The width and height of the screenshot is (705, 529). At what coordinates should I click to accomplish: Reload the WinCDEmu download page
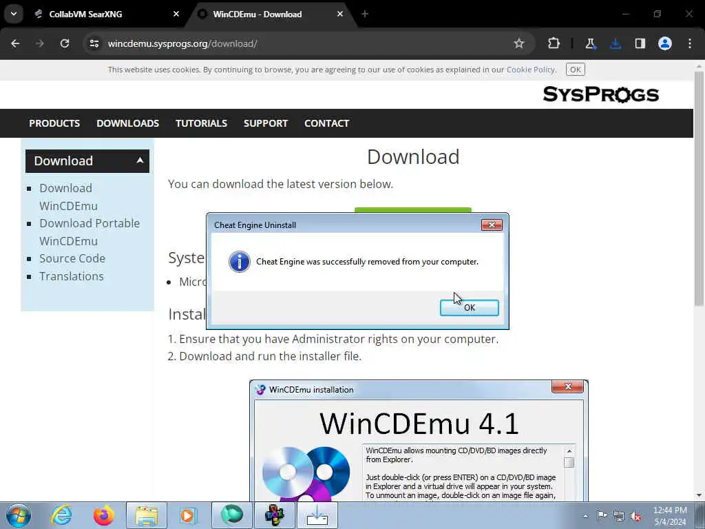tap(65, 43)
